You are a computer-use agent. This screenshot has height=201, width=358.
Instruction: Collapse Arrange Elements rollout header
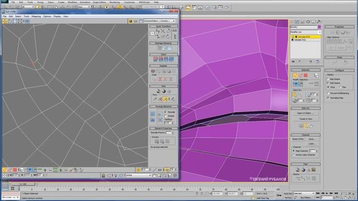[163, 107]
